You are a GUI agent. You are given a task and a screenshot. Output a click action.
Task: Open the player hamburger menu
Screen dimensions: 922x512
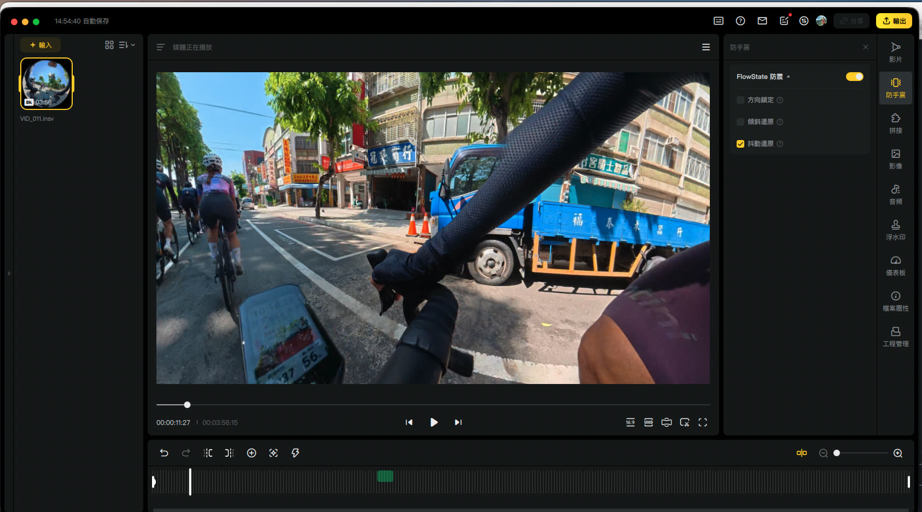coord(706,47)
